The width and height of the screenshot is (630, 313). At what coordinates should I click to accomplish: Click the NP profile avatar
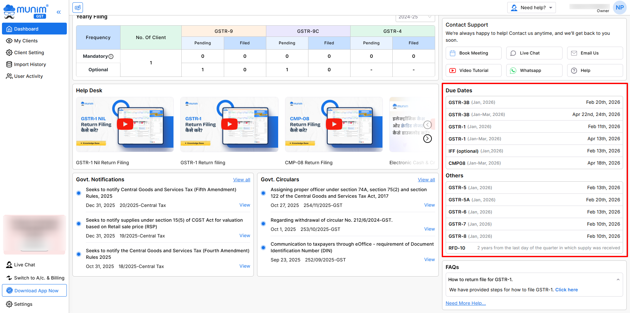tap(619, 8)
